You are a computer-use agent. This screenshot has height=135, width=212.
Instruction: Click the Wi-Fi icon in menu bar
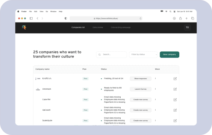pyautogui.click(x=166, y=12)
